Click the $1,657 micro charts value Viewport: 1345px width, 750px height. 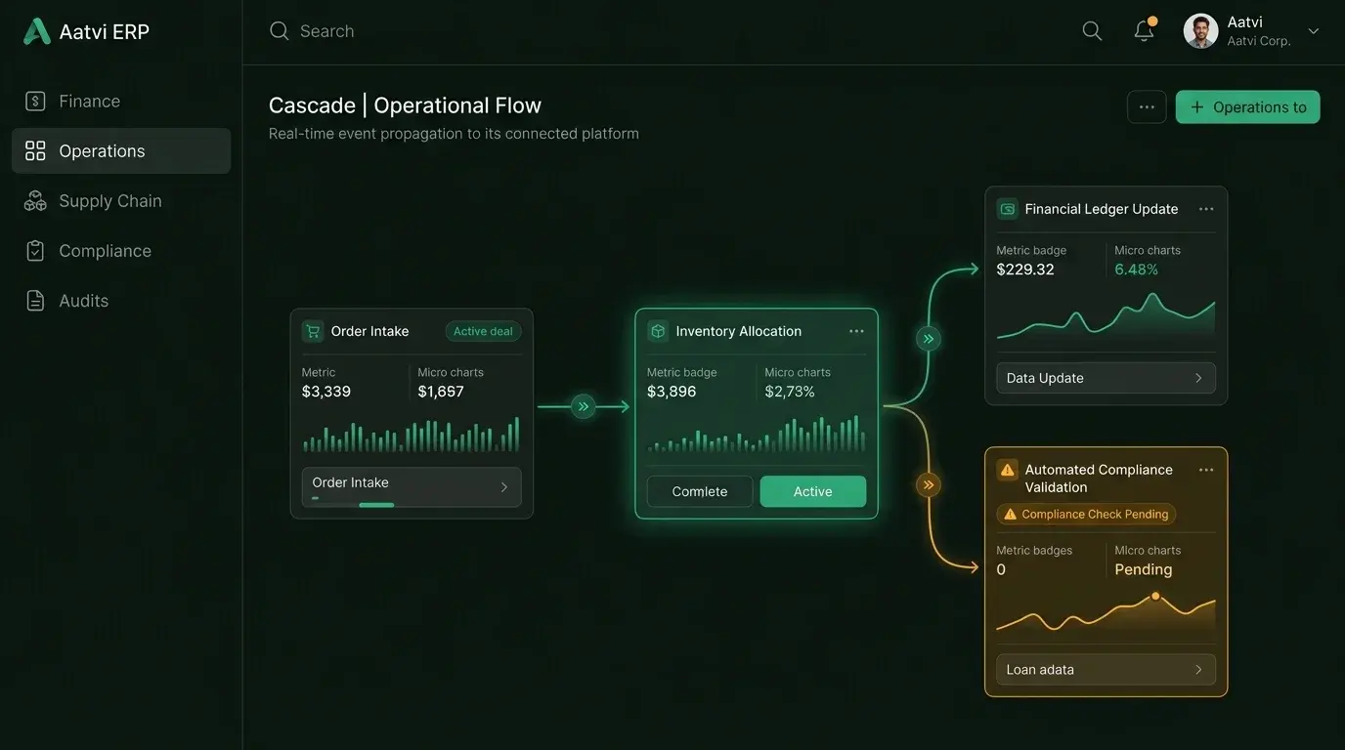tap(441, 392)
